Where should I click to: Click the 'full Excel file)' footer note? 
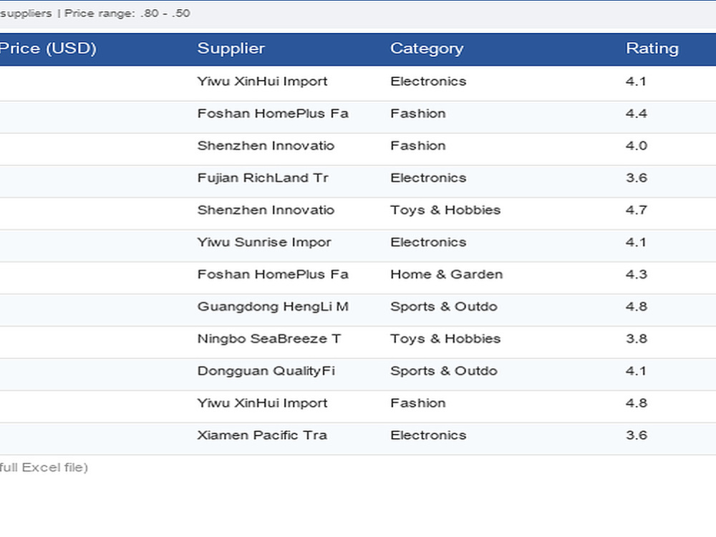44,468
